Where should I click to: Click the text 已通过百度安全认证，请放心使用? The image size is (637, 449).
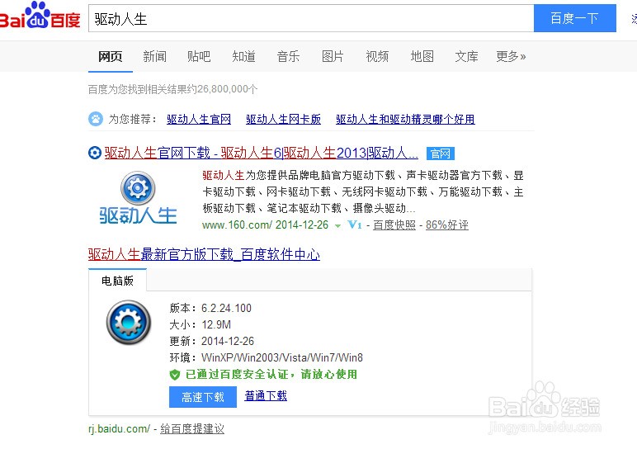(x=271, y=375)
